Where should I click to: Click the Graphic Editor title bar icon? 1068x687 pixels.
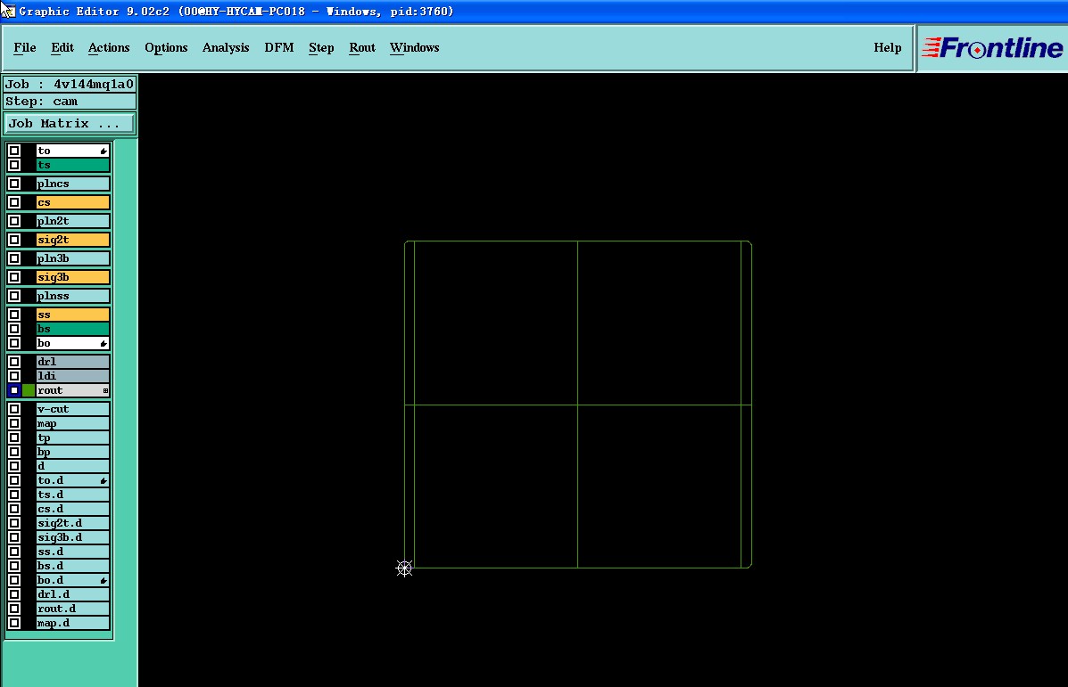pyautogui.click(x=7, y=11)
